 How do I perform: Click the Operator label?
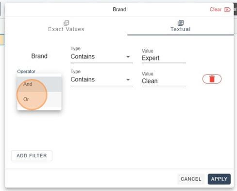[26, 72]
